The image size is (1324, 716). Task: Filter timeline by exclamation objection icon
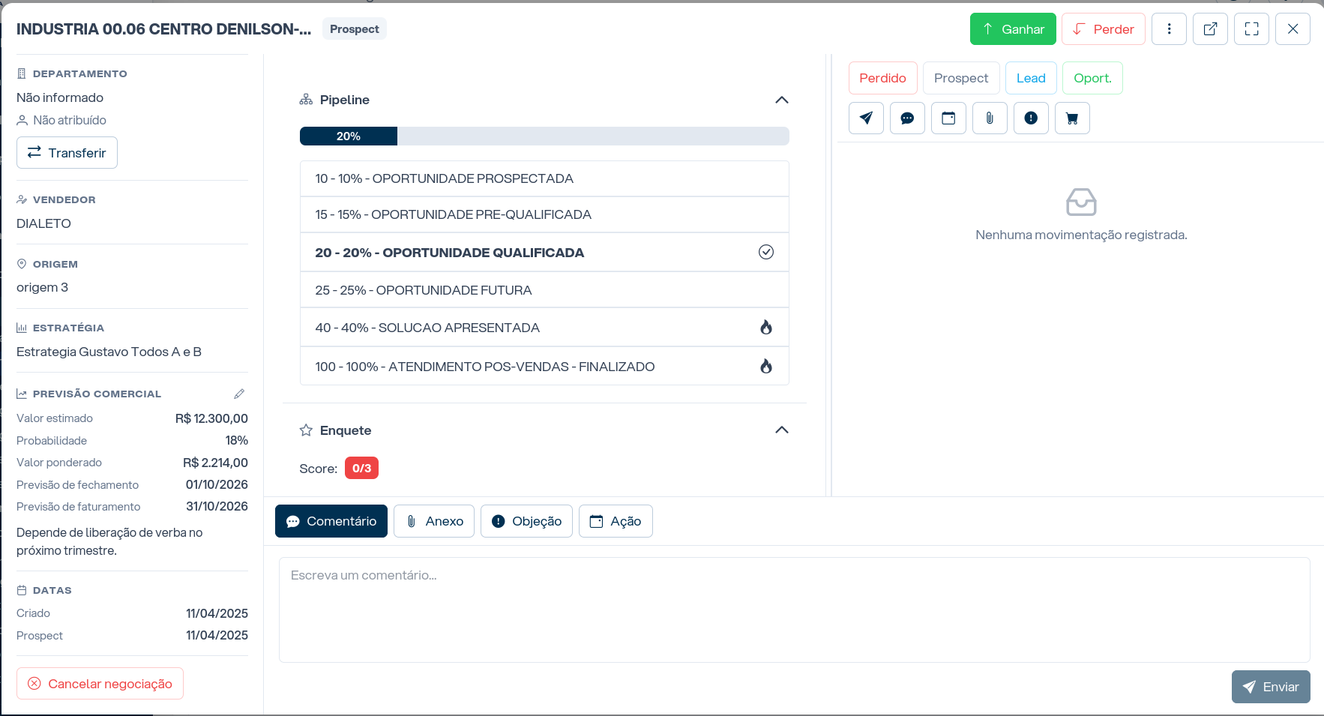click(1031, 118)
